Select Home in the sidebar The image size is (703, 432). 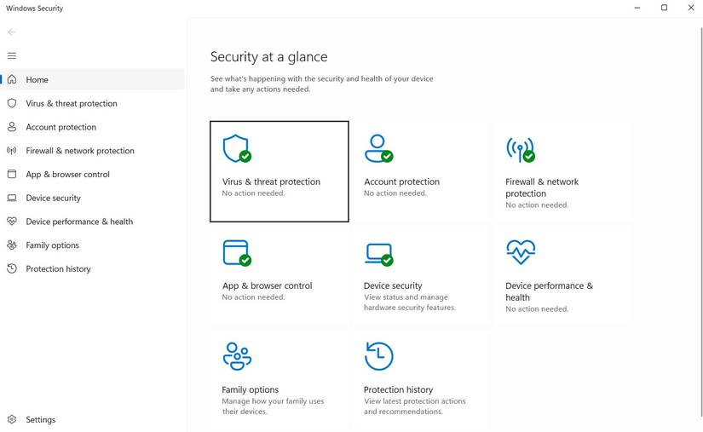tap(92, 79)
